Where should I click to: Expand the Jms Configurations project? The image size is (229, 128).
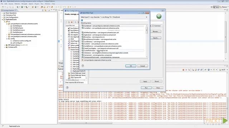click(x=3, y=17)
